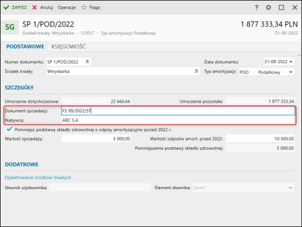Click the red X Anuluj icon
The width and height of the screenshot is (302, 227).
pos(35,8)
